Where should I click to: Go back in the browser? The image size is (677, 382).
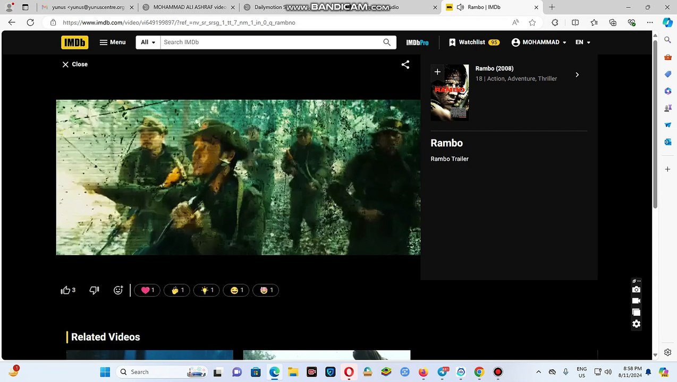tap(12, 22)
